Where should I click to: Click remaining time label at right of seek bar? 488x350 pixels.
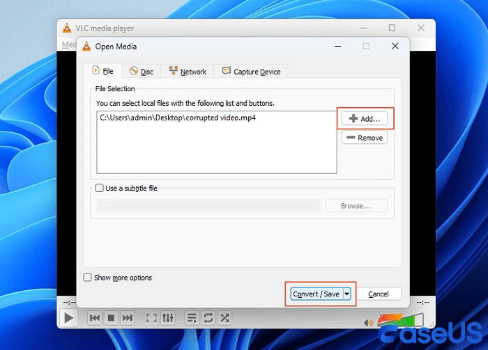coord(422,302)
